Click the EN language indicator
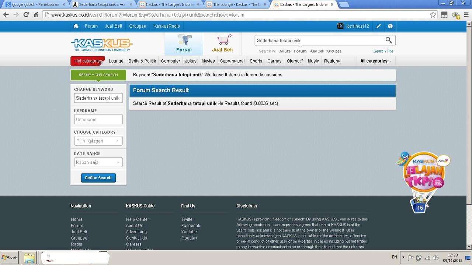This screenshot has width=472, height=265. click(x=394, y=257)
